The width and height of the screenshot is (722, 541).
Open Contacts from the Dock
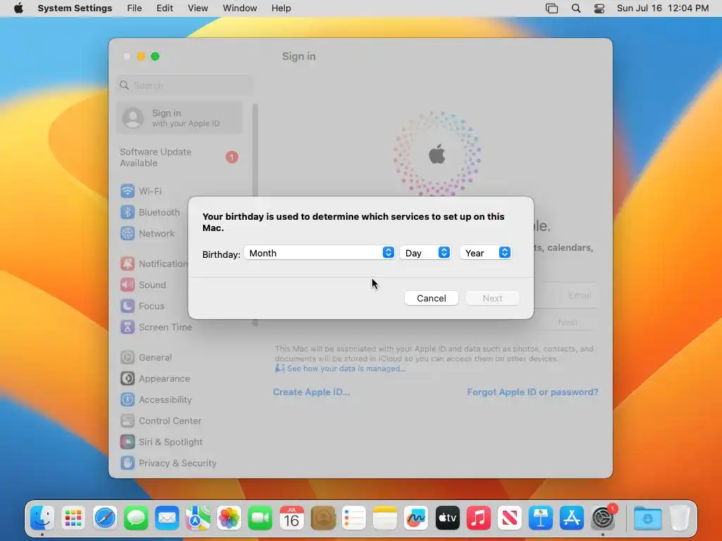323,518
